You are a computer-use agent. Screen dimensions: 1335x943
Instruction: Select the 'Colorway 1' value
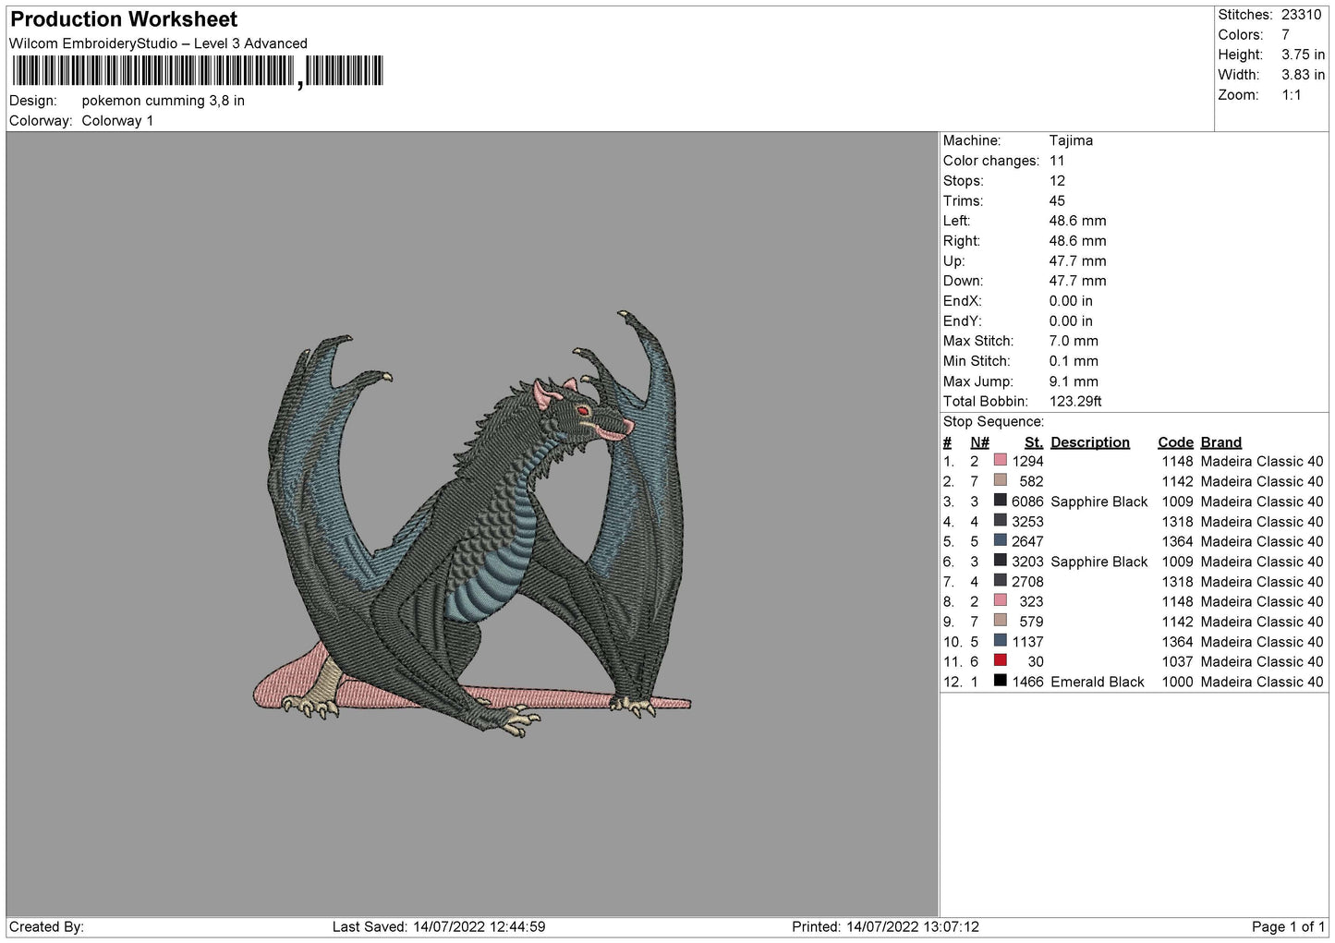tap(117, 121)
